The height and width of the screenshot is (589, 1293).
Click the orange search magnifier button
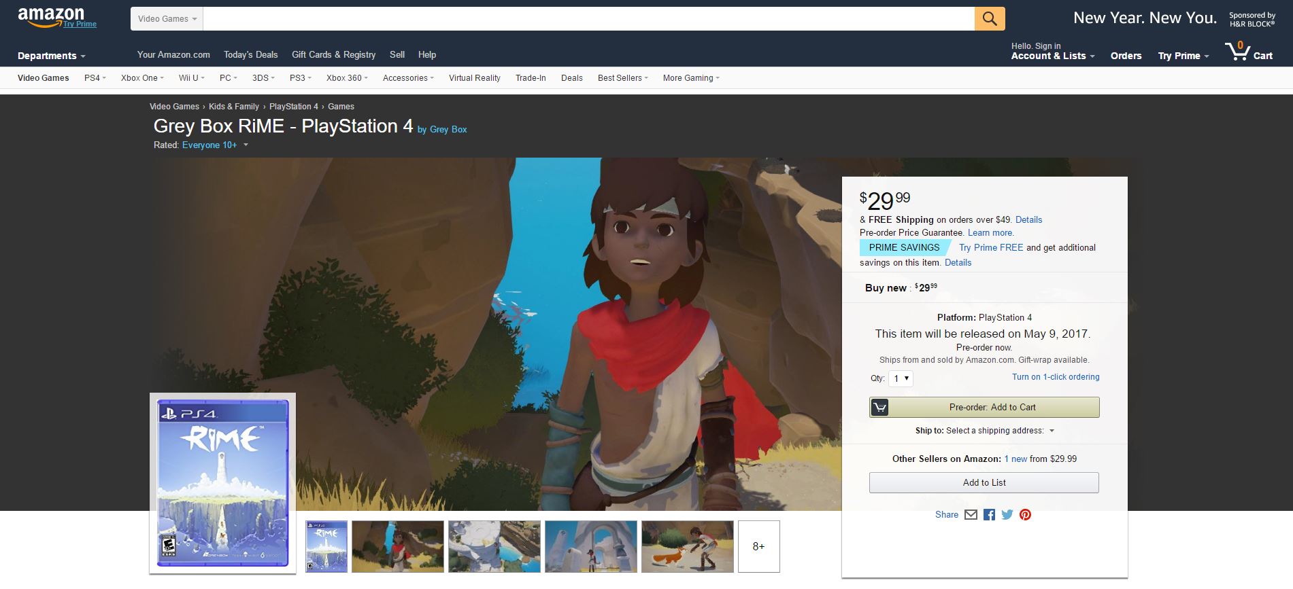coord(989,19)
